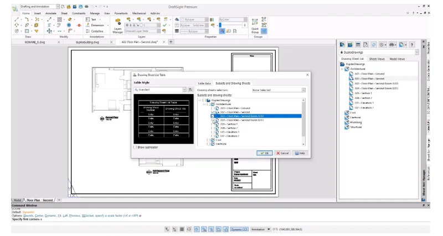Open the Standard table style dropdown
The height and width of the screenshot is (236, 443).
tap(183, 89)
